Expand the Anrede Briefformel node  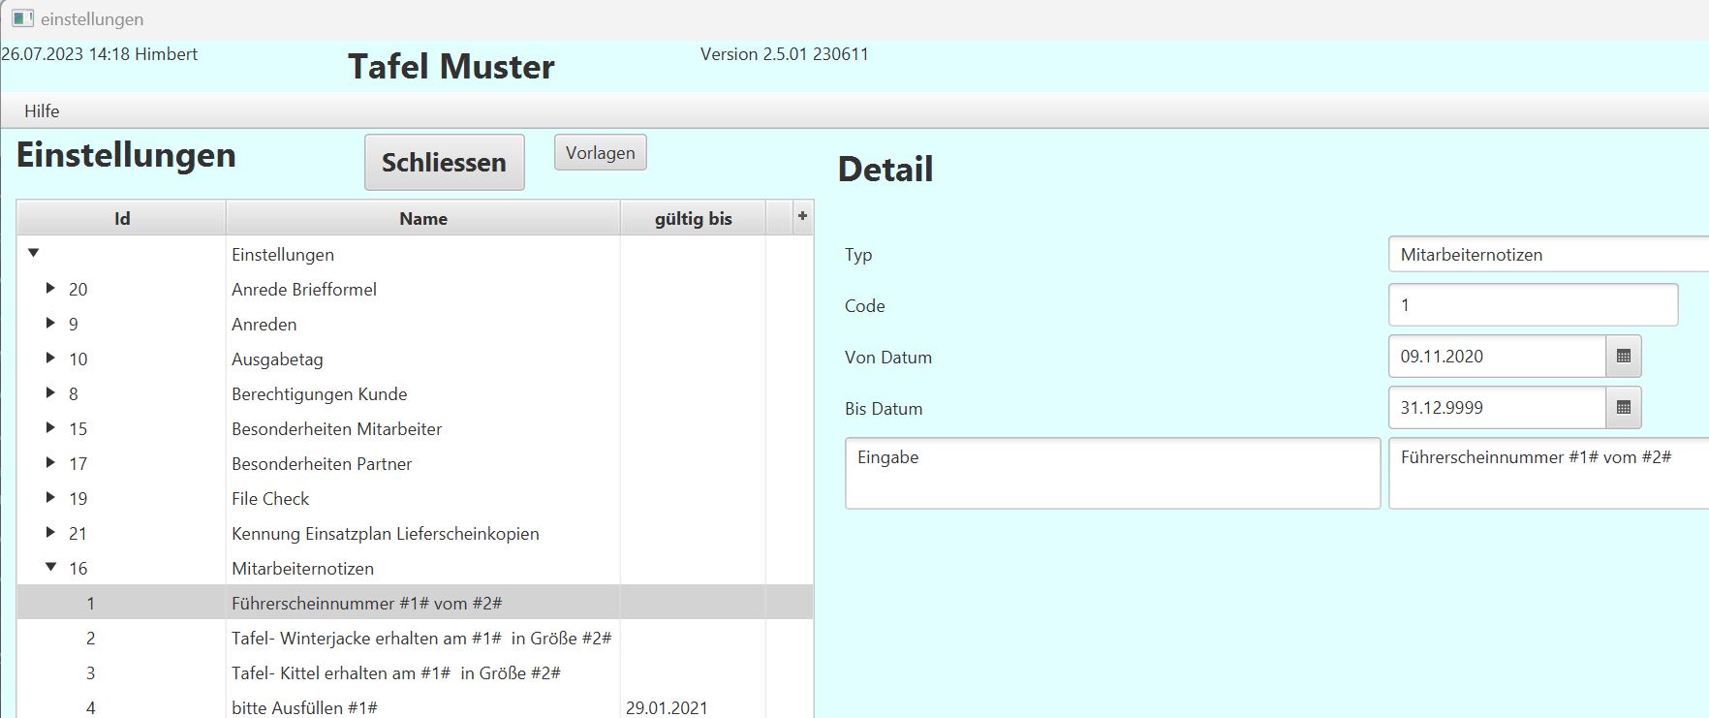(50, 289)
